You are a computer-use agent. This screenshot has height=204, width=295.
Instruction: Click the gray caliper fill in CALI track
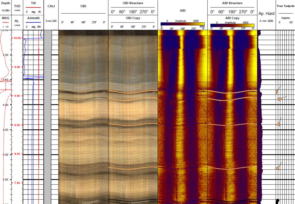48,117
